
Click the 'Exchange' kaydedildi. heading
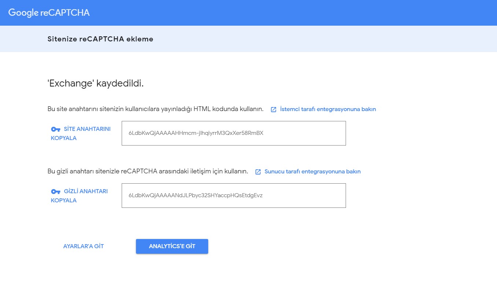[96, 84]
